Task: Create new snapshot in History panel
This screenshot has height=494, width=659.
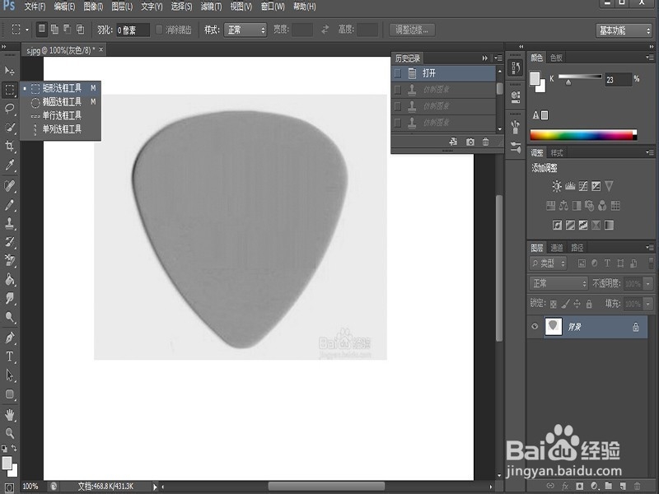Action: point(470,142)
